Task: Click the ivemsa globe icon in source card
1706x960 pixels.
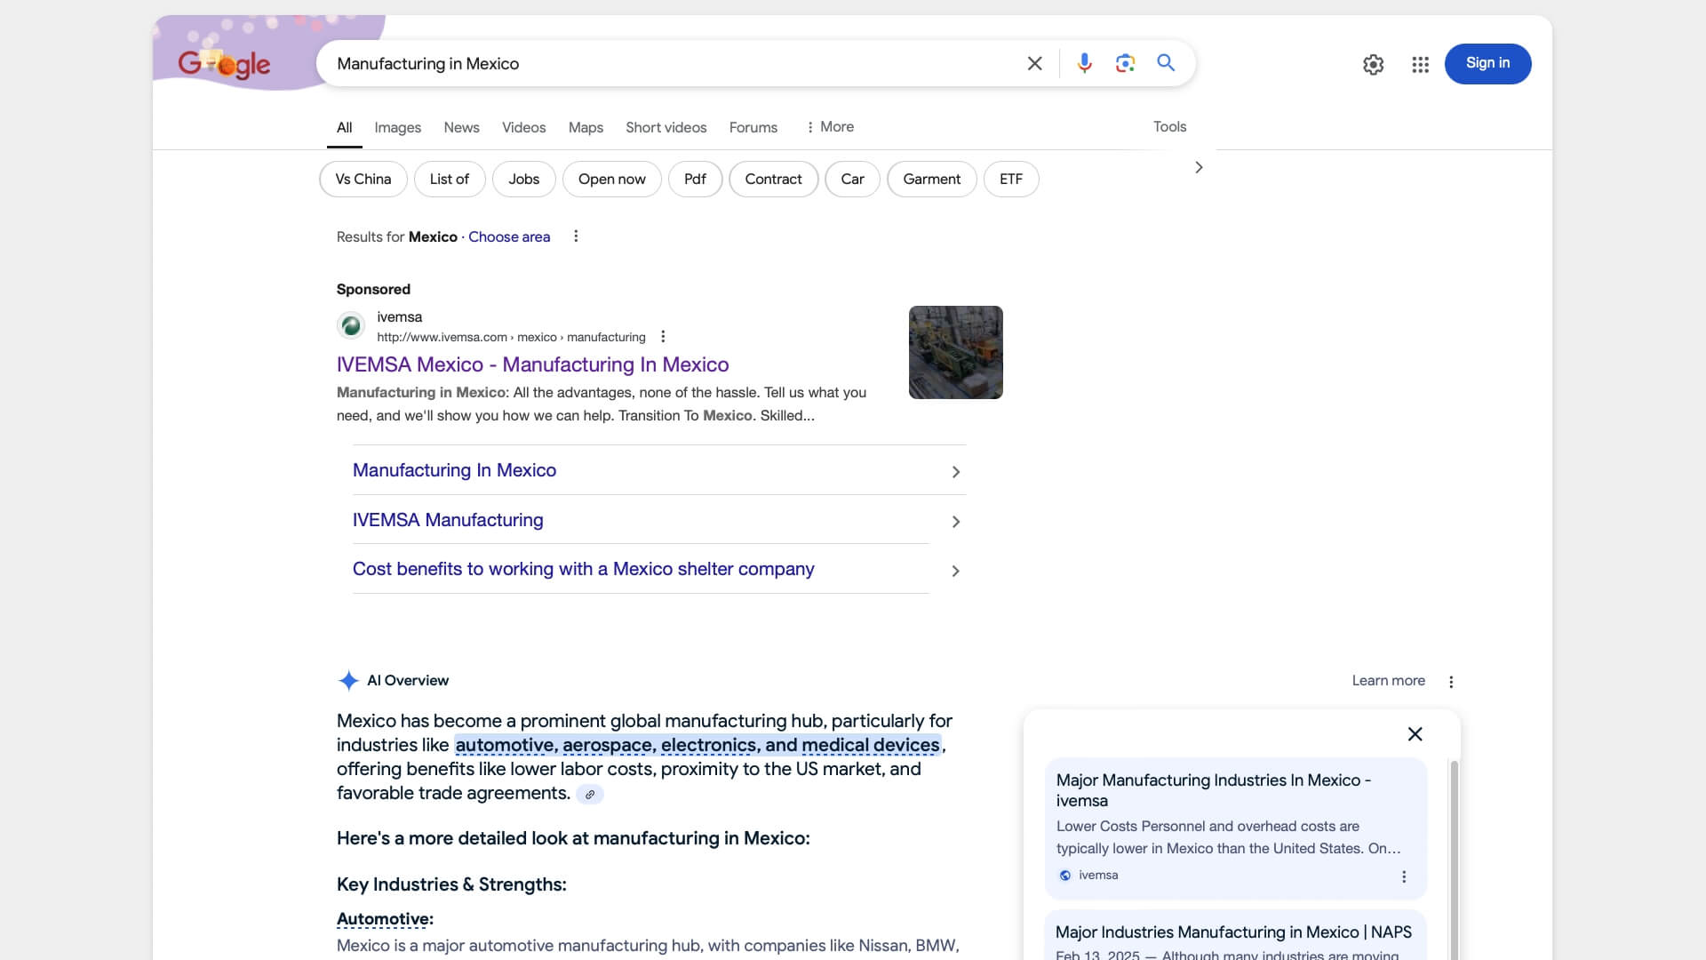Action: tap(1065, 876)
